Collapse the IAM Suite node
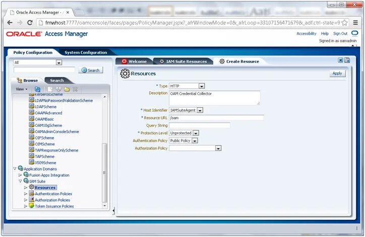The width and height of the screenshot is (365, 237). pos(20,181)
